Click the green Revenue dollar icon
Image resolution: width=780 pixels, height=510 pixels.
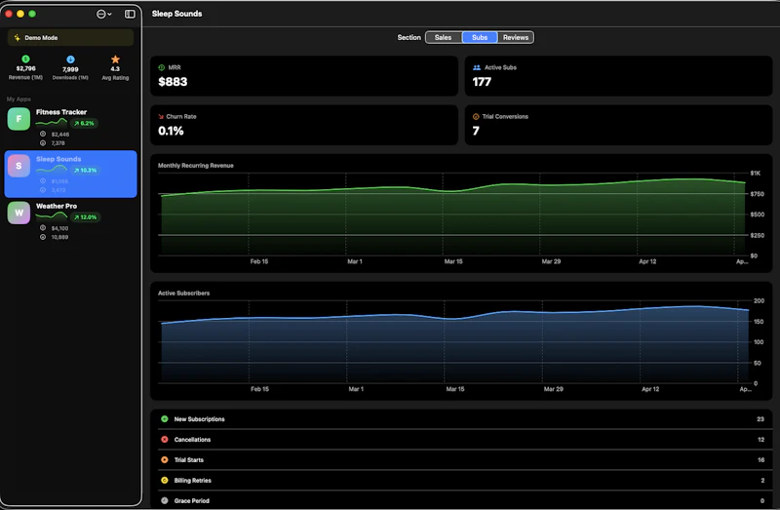[26, 59]
